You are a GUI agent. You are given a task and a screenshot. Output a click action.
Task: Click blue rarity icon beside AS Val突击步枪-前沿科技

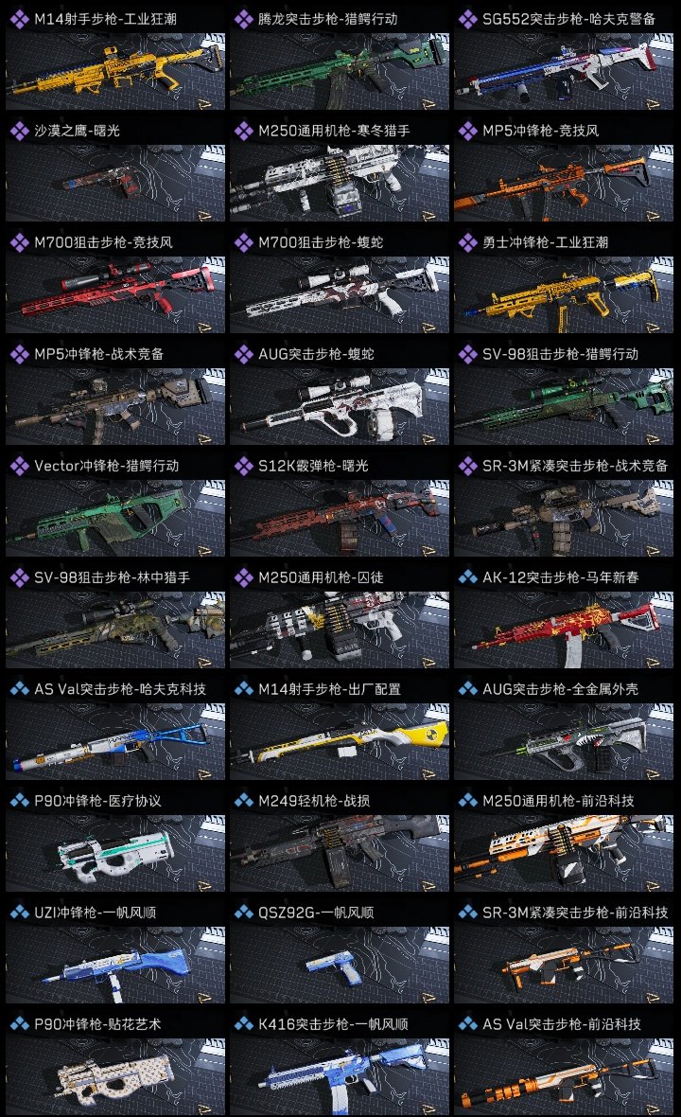467,1024
